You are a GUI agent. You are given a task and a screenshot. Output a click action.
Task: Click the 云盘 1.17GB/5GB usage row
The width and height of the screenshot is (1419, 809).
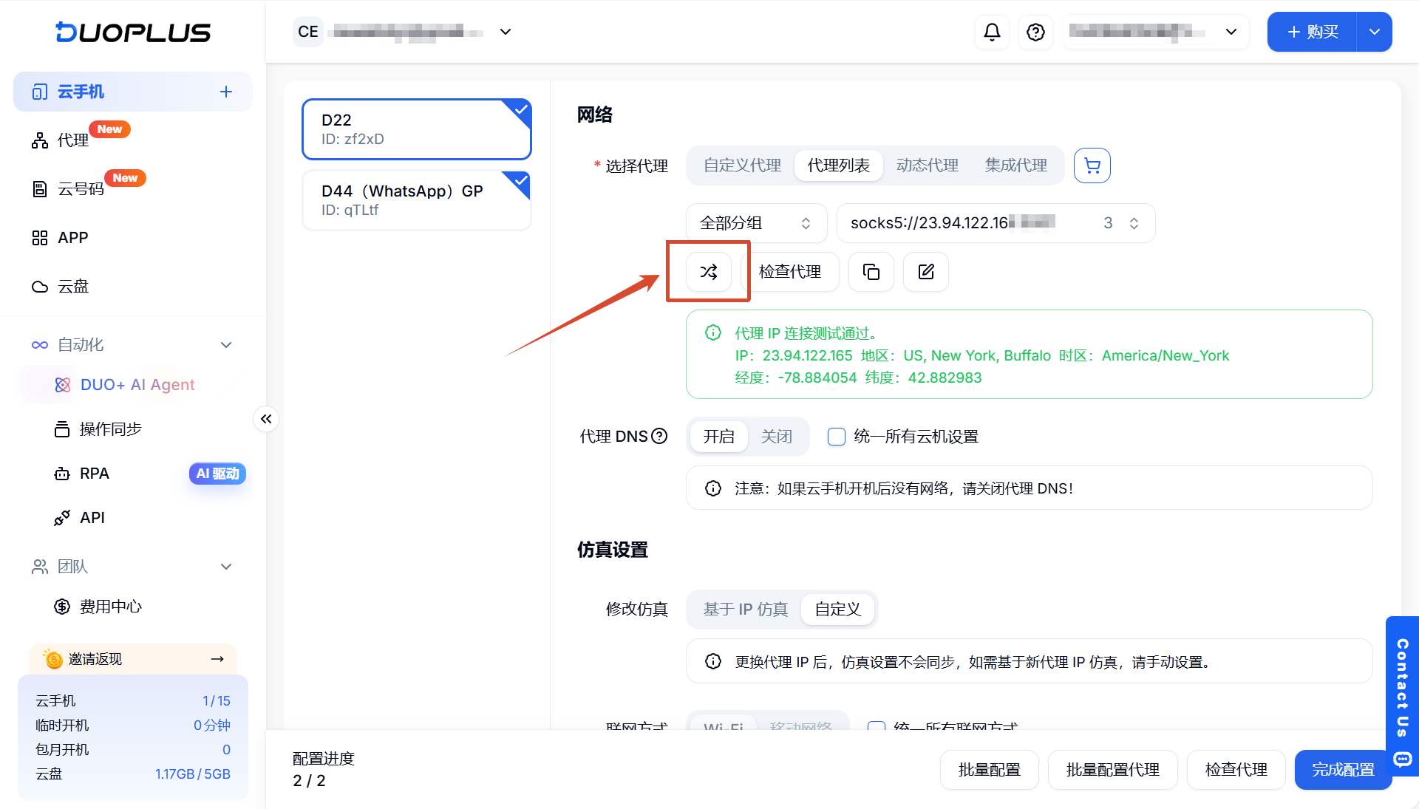133,774
